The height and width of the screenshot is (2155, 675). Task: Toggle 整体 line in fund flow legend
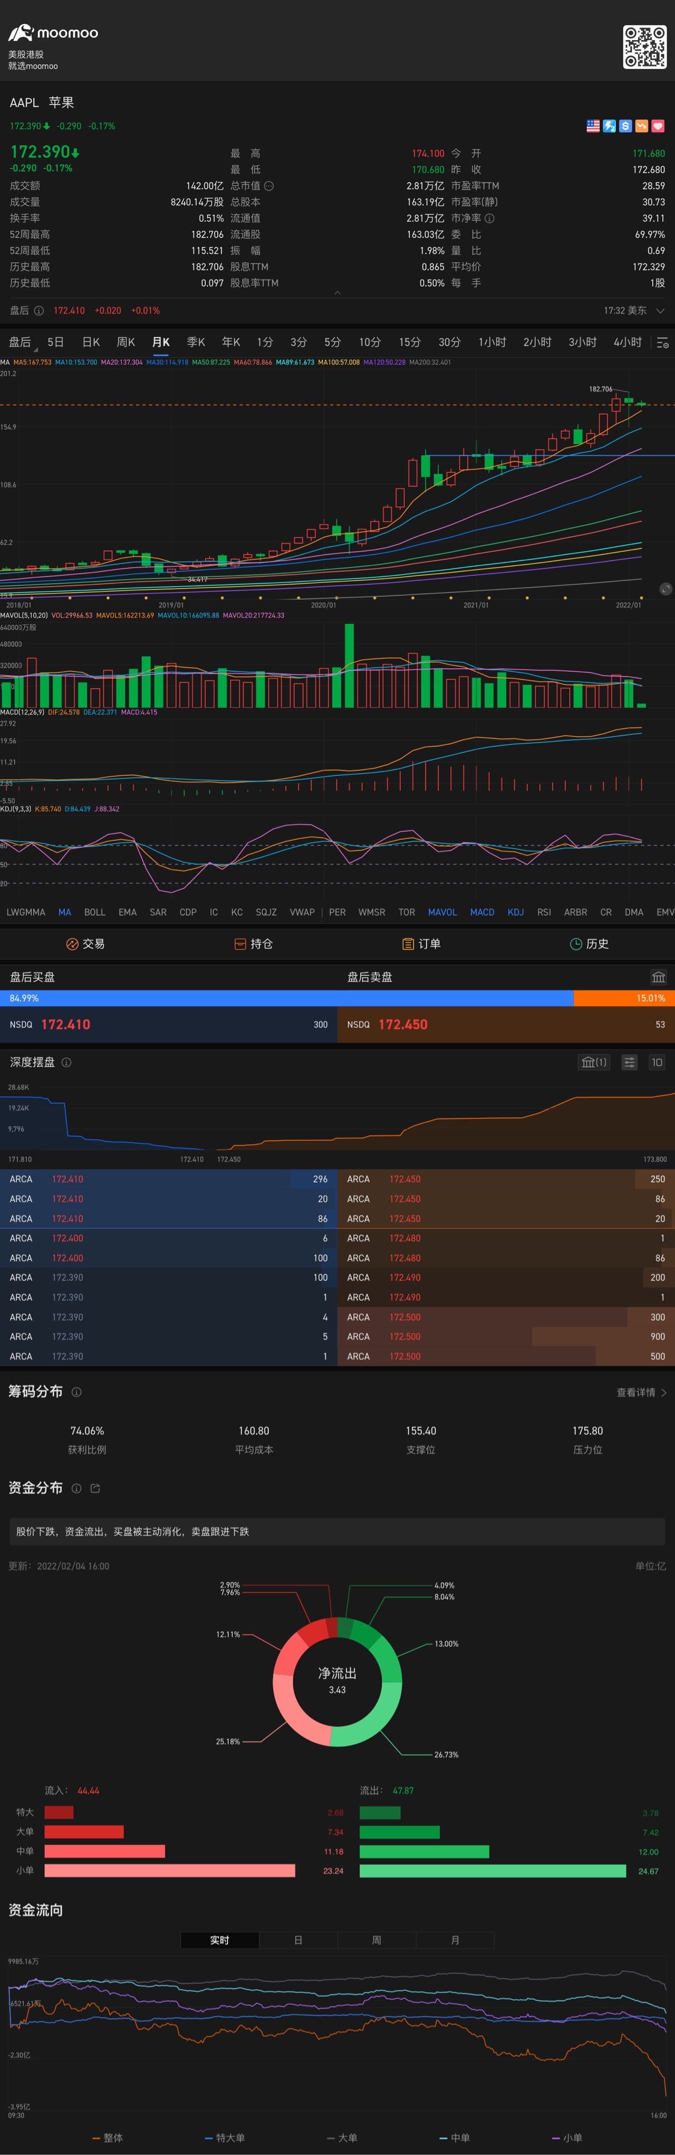[x=107, y=2138]
